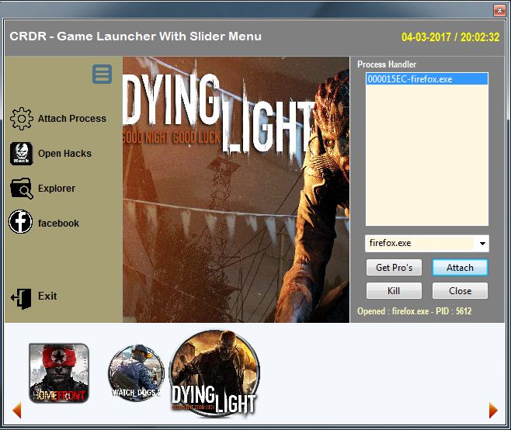Screen dimensions: 511x430
Task: Click the Attach Process gear icon
Action: [21, 119]
